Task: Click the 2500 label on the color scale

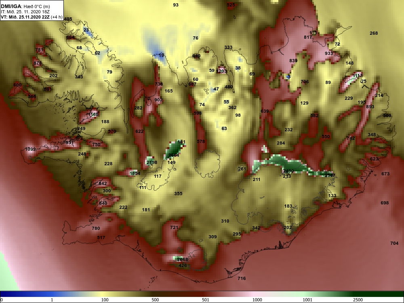Action: click(x=358, y=300)
